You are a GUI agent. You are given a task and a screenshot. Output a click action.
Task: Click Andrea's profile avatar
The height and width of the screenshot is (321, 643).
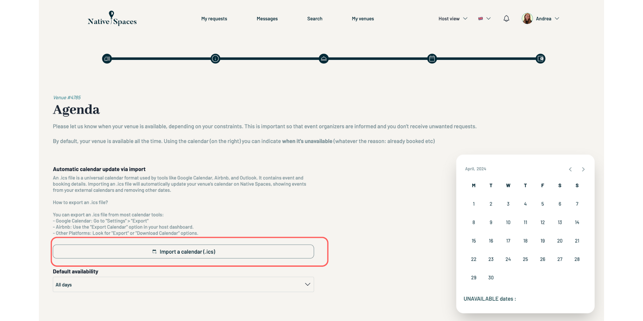pos(527,19)
